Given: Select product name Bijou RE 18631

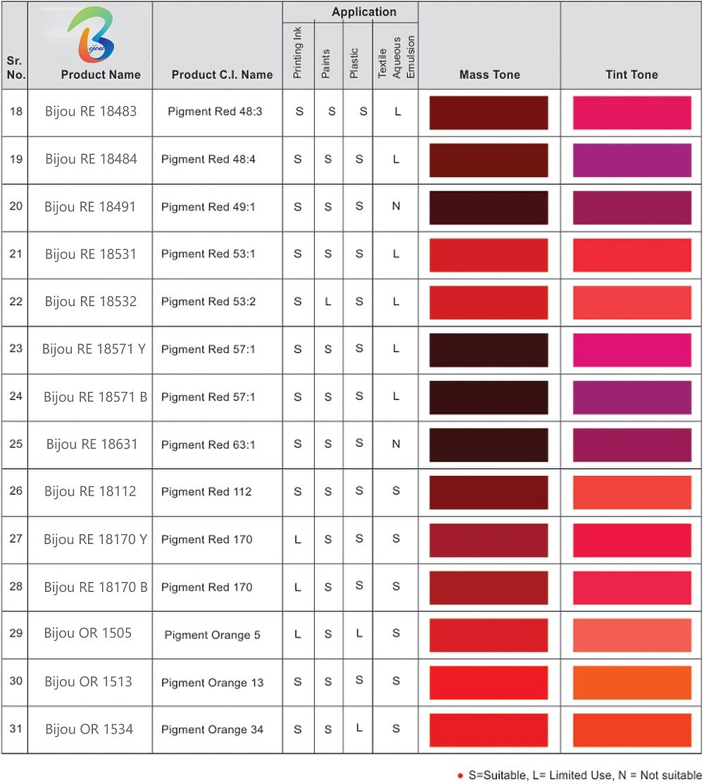Looking at the screenshot, I should coord(92,444).
